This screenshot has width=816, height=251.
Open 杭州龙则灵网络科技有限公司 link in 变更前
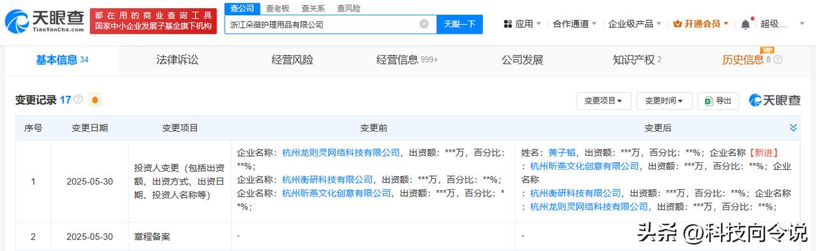click(341, 153)
